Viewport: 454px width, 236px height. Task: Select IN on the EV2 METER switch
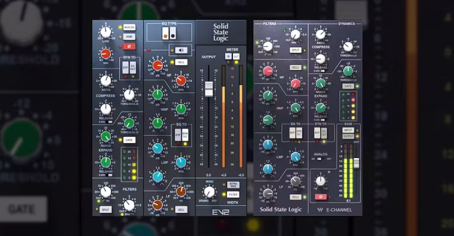(x=228, y=56)
